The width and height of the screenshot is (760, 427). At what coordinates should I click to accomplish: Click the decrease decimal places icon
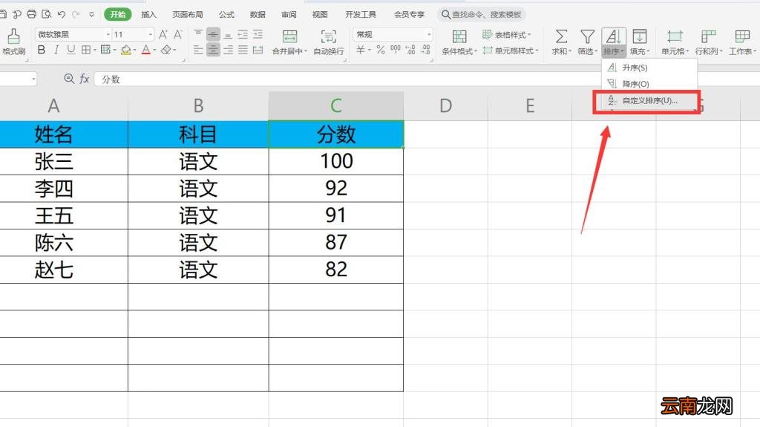(x=425, y=50)
